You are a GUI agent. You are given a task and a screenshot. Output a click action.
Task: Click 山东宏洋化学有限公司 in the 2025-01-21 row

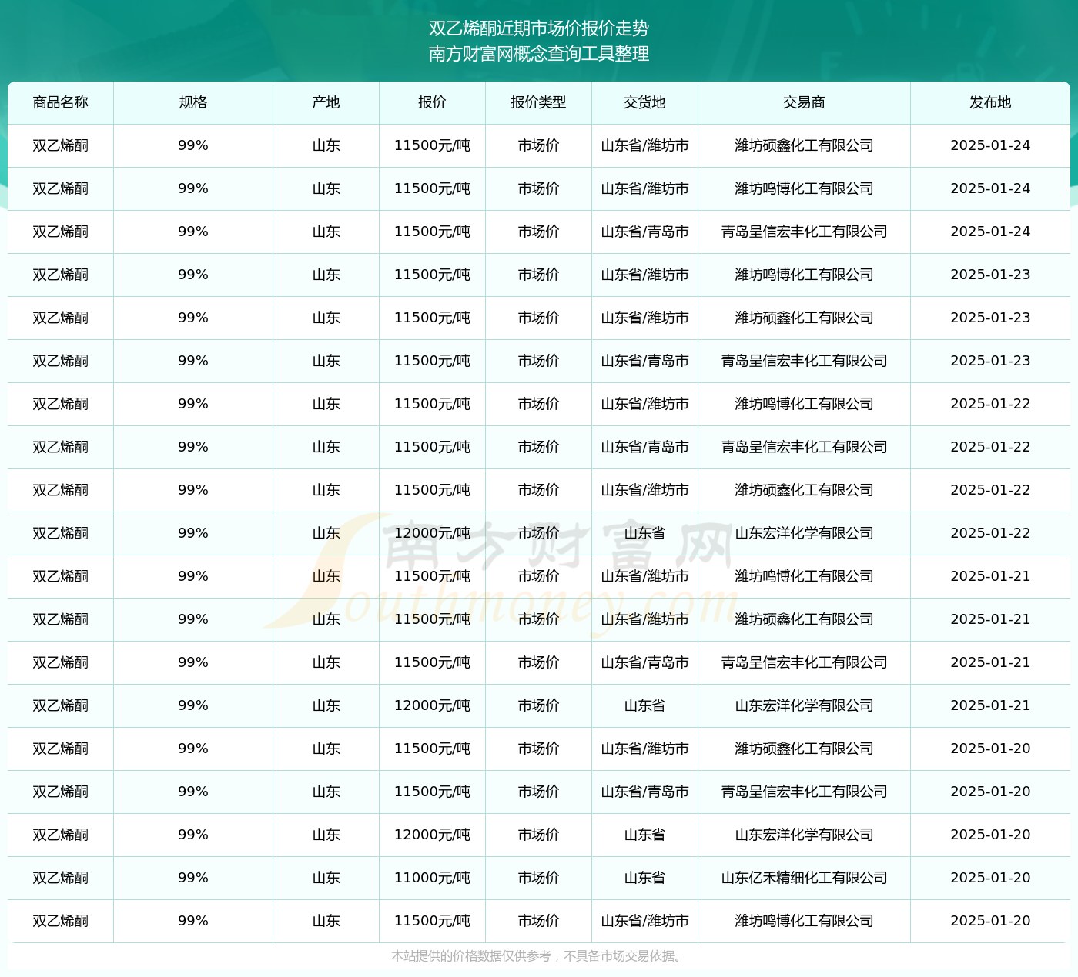pos(805,705)
